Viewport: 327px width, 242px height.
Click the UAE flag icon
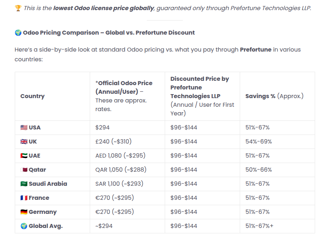[x=24, y=155]
